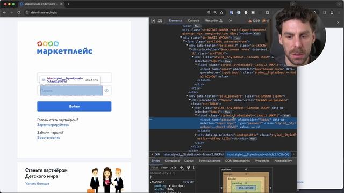Expand the div data-qa-selector input:postfix node
Viewport: 344px width, 193px height.
[x=196, y=135]
